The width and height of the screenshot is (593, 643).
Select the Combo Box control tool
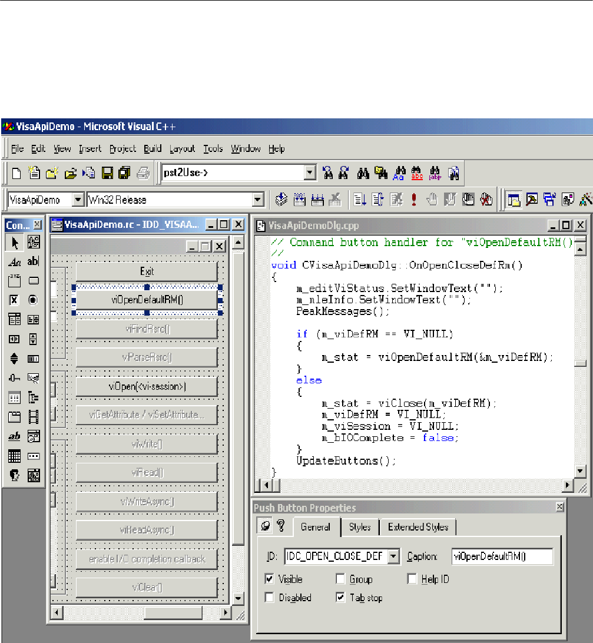(14, 320)
